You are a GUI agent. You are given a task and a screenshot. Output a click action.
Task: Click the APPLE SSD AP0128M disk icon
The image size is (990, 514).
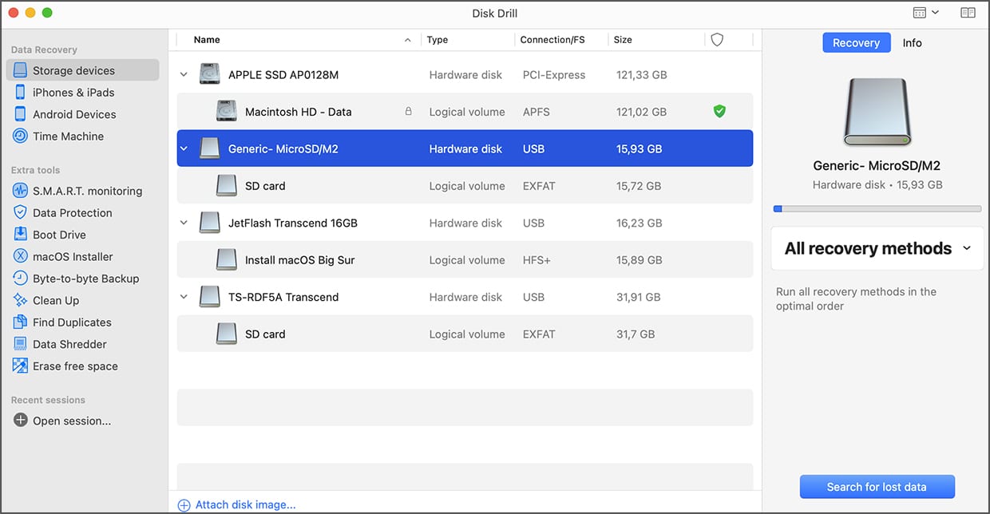210,74
